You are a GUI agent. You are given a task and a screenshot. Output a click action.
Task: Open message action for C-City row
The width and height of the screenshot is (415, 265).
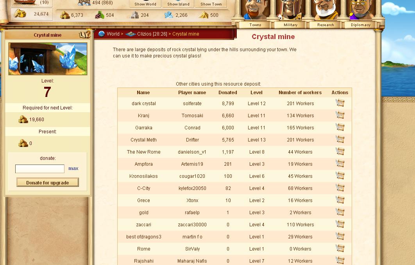340,188
